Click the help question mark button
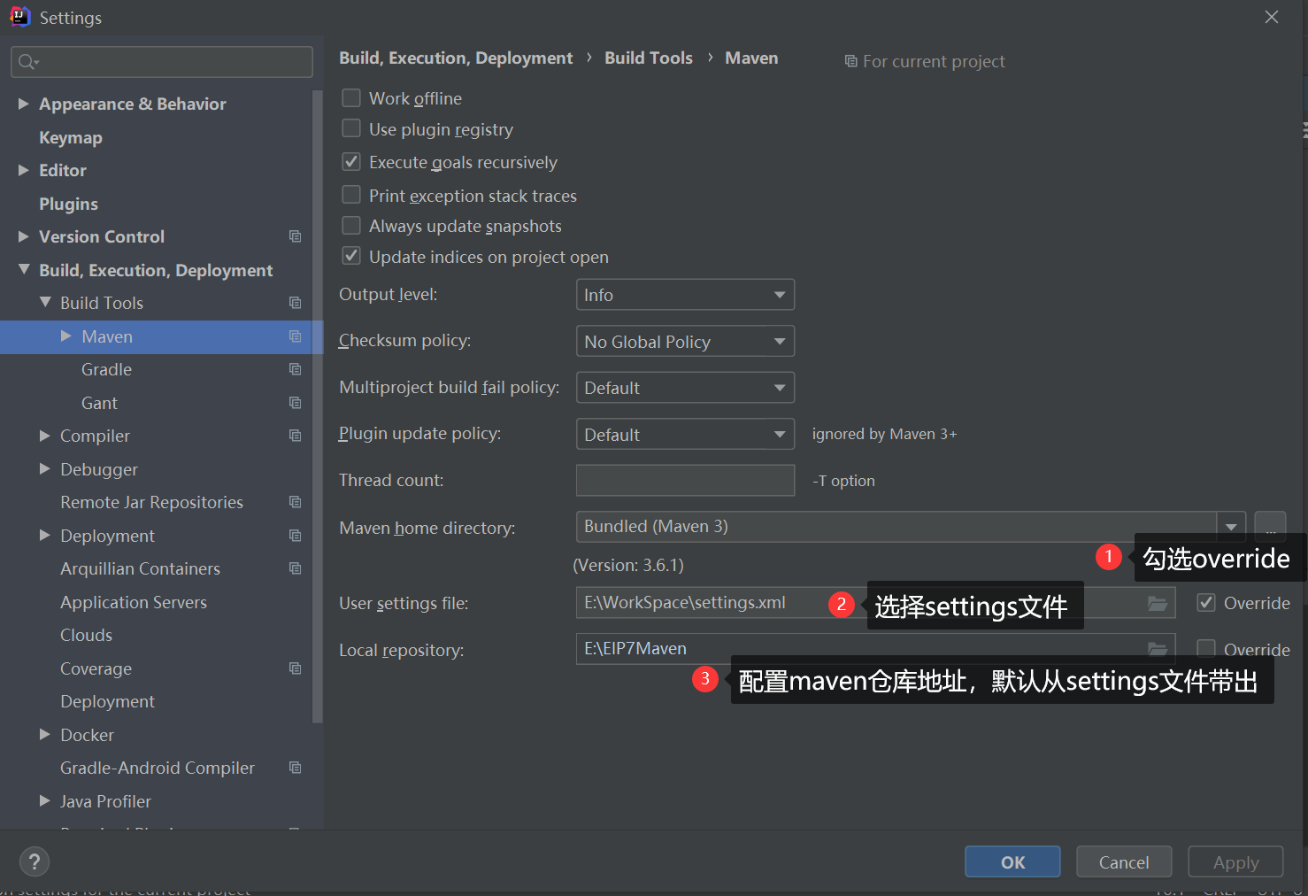Screen dimensions: 1308x896 click(x=35, y=861)
